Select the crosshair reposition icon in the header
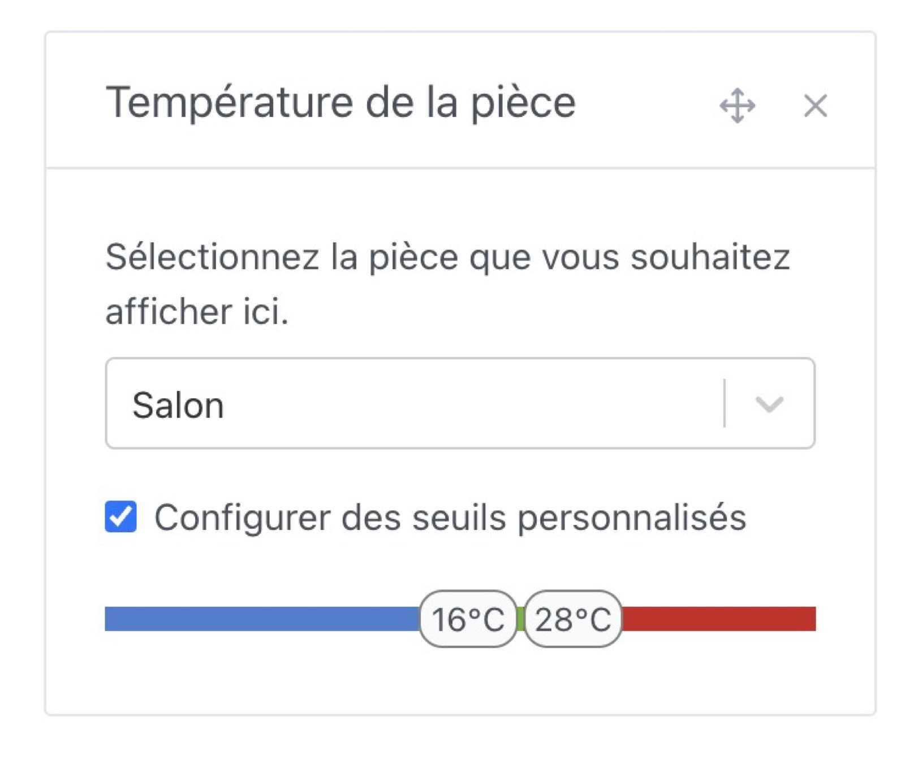The image size is (905, 765). [737, 106]
